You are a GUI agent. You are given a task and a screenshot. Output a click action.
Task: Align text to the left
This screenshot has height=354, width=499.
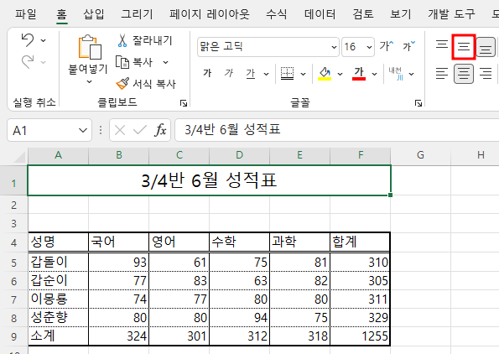442,74
